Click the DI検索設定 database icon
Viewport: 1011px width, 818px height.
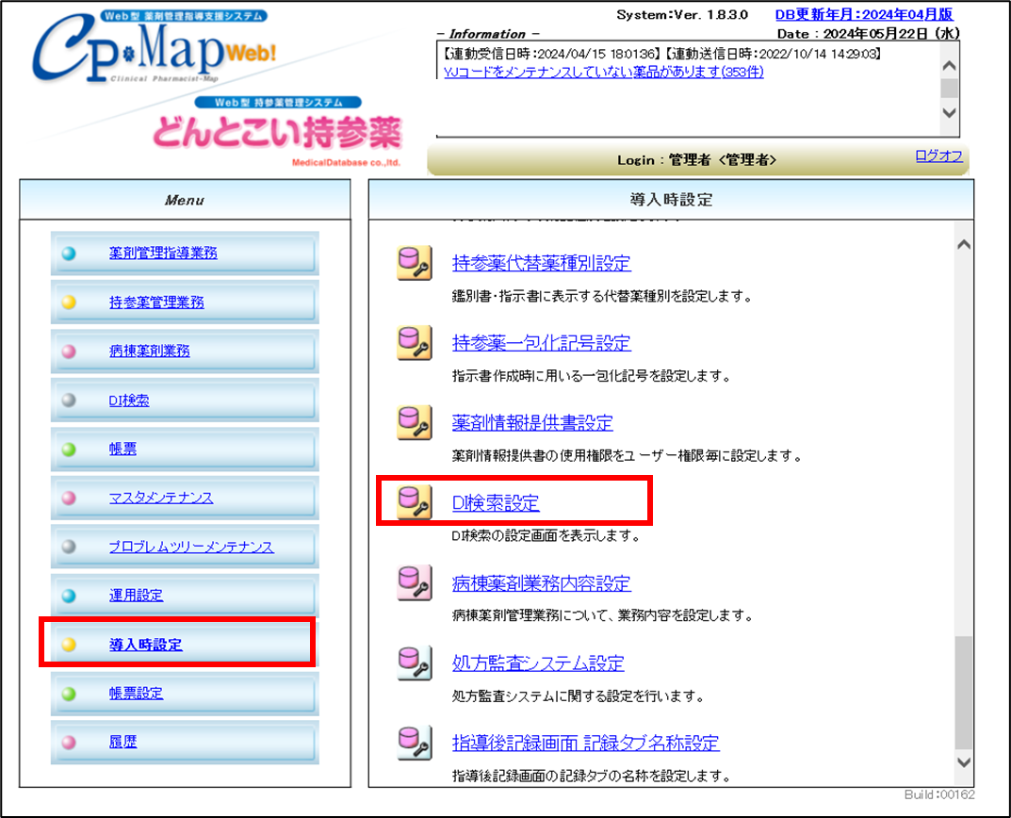pos(413,503)
